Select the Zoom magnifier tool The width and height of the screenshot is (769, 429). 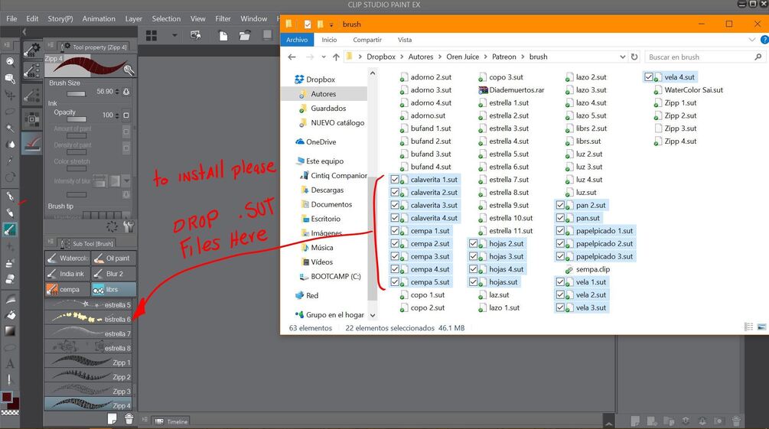pyautogui.click(x=10, y=62)
